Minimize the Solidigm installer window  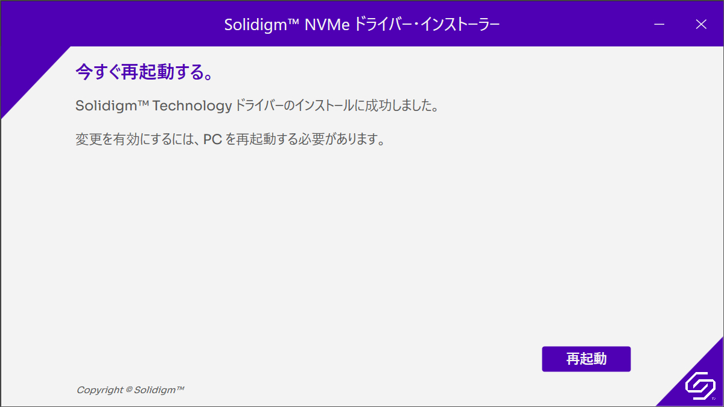659,24
